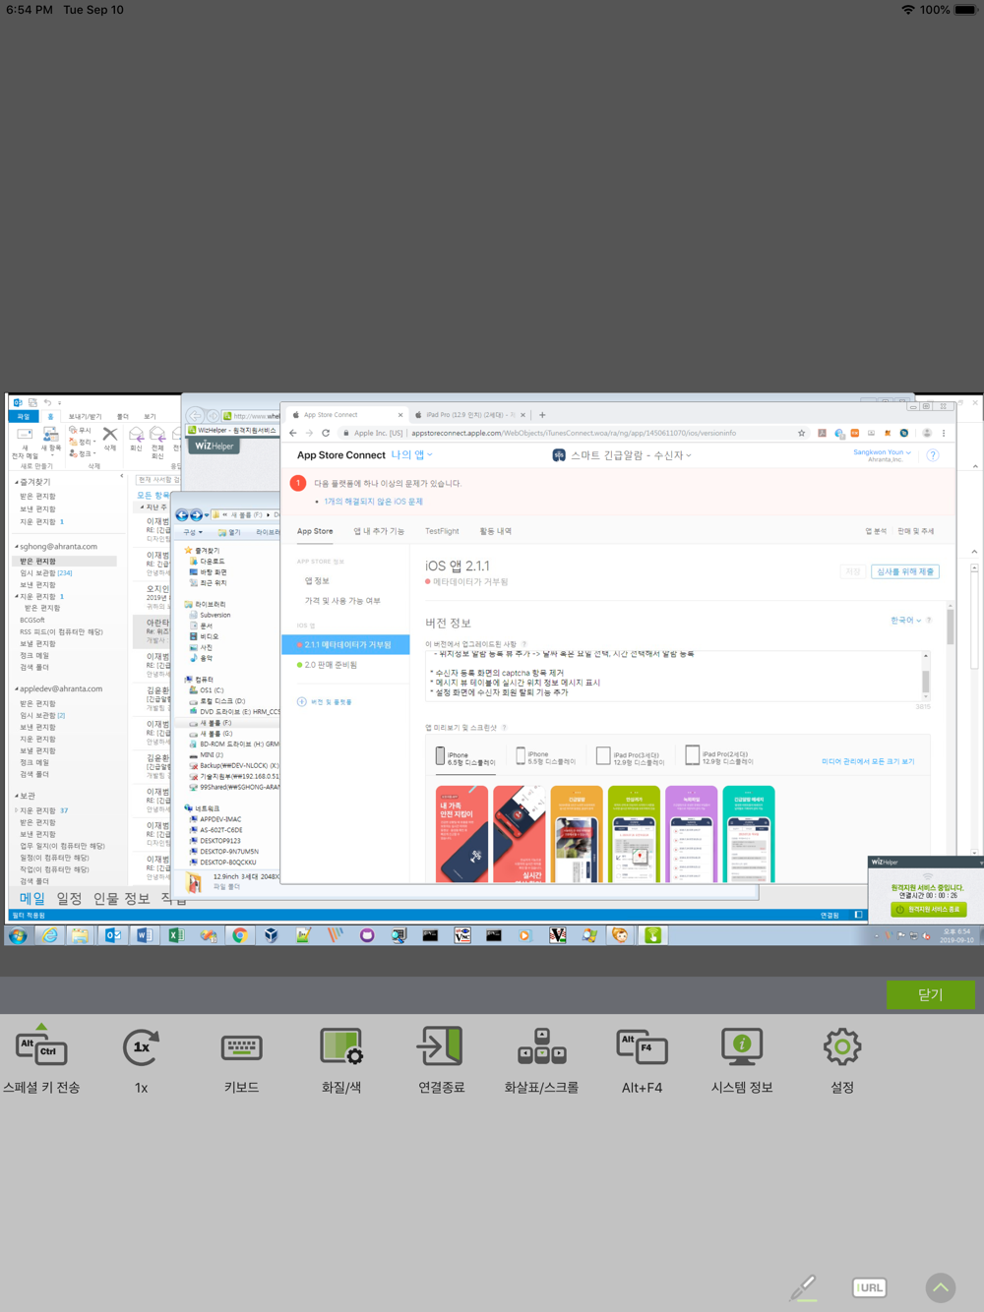The width and height of the screenshot is (984, 1312).
Task: Collapse the toolbar with the up-arrow circle
Action: [941, 1287]
